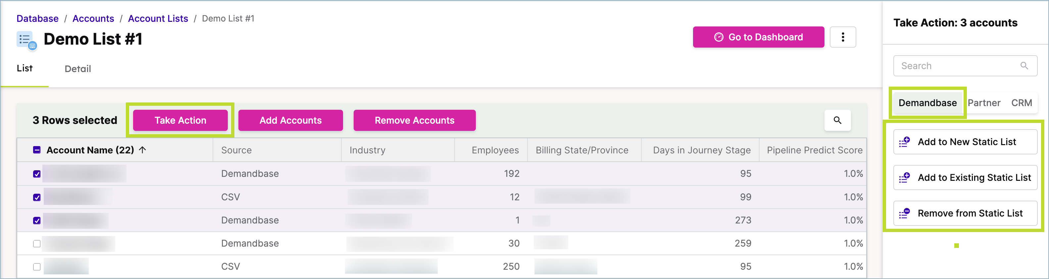
Task: Click the Add to Existing Static List icon
Action: pyautogui.click(x=904, y=178)
